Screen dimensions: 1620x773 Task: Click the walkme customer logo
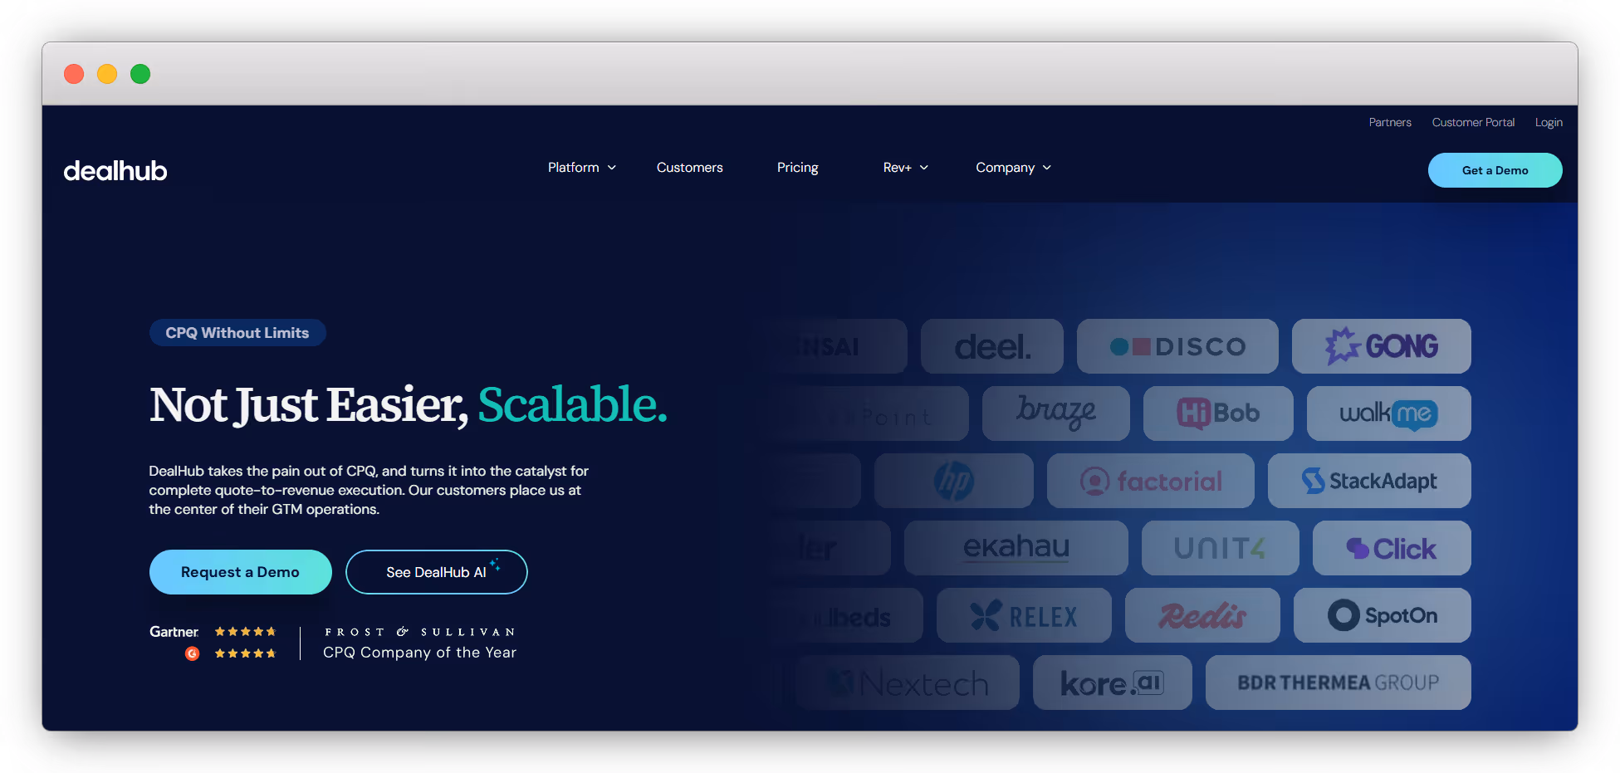click(x=1389, y=413)
